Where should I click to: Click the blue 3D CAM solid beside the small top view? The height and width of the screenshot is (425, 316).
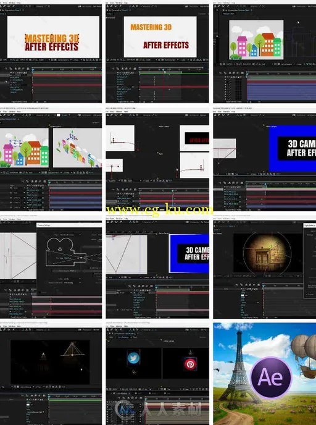pyautogui.click(x=293, y=148)
